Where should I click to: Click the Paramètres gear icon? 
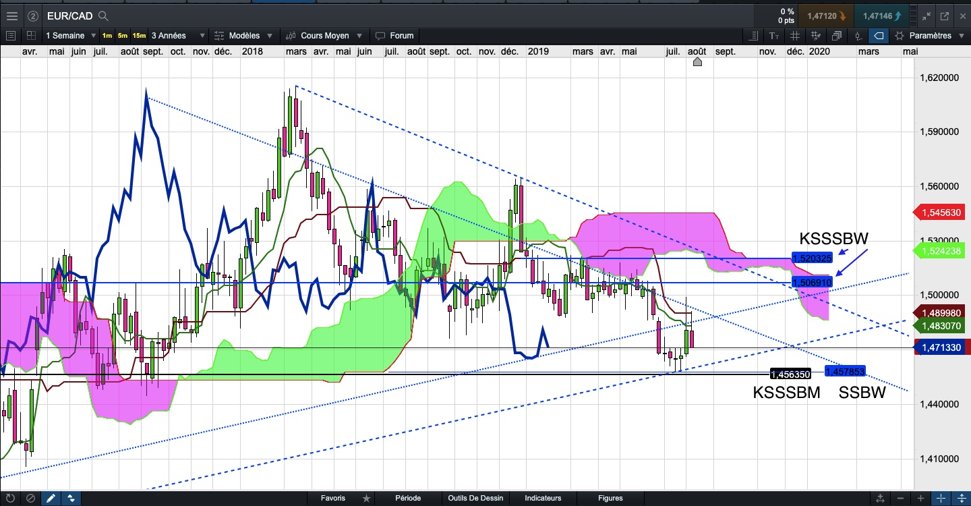pyautogui.click(x=900, y=36)
